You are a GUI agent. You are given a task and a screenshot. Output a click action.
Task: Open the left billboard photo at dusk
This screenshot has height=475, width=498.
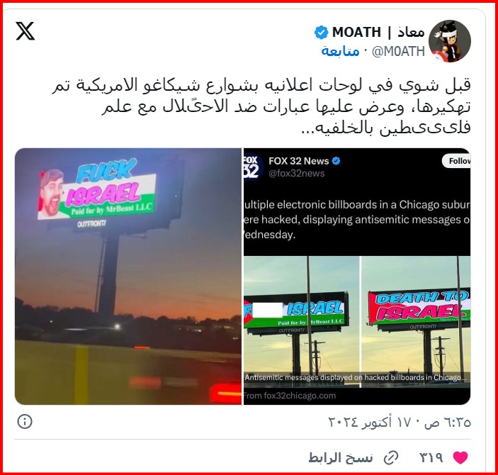point(128,276)
